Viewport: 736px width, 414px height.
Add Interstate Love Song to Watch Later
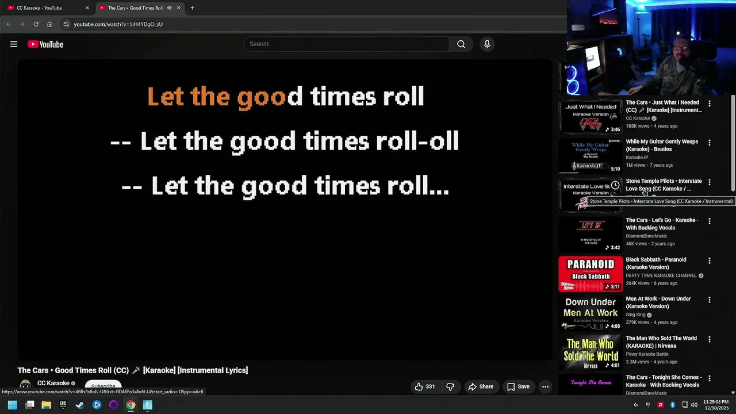click(615, 186)
